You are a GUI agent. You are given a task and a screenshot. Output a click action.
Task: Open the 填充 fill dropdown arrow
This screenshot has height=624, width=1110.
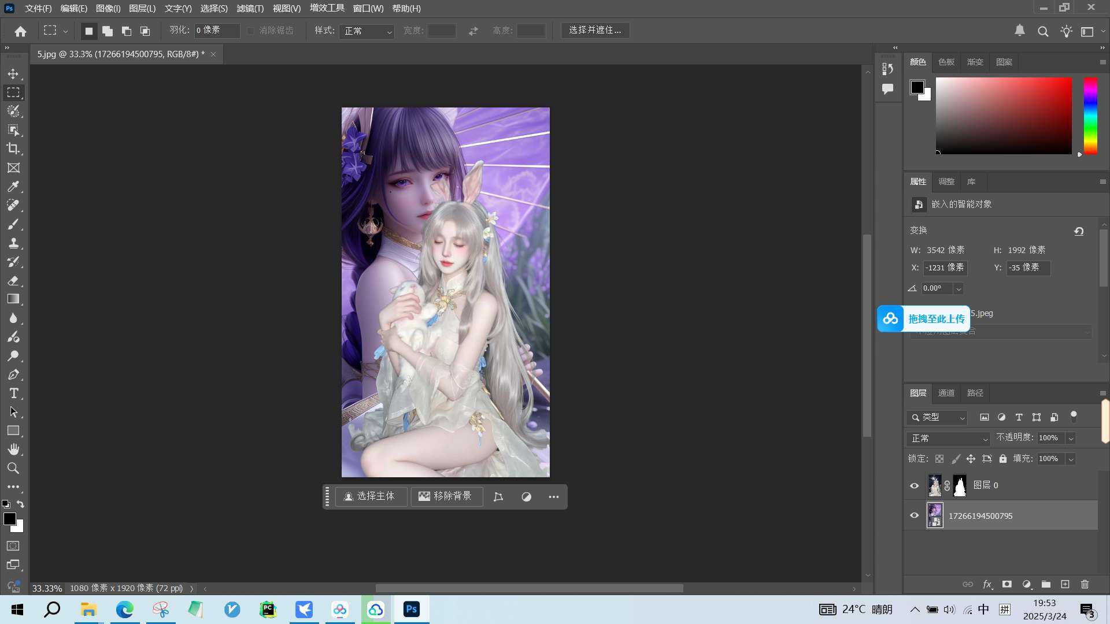[1071, 459]
